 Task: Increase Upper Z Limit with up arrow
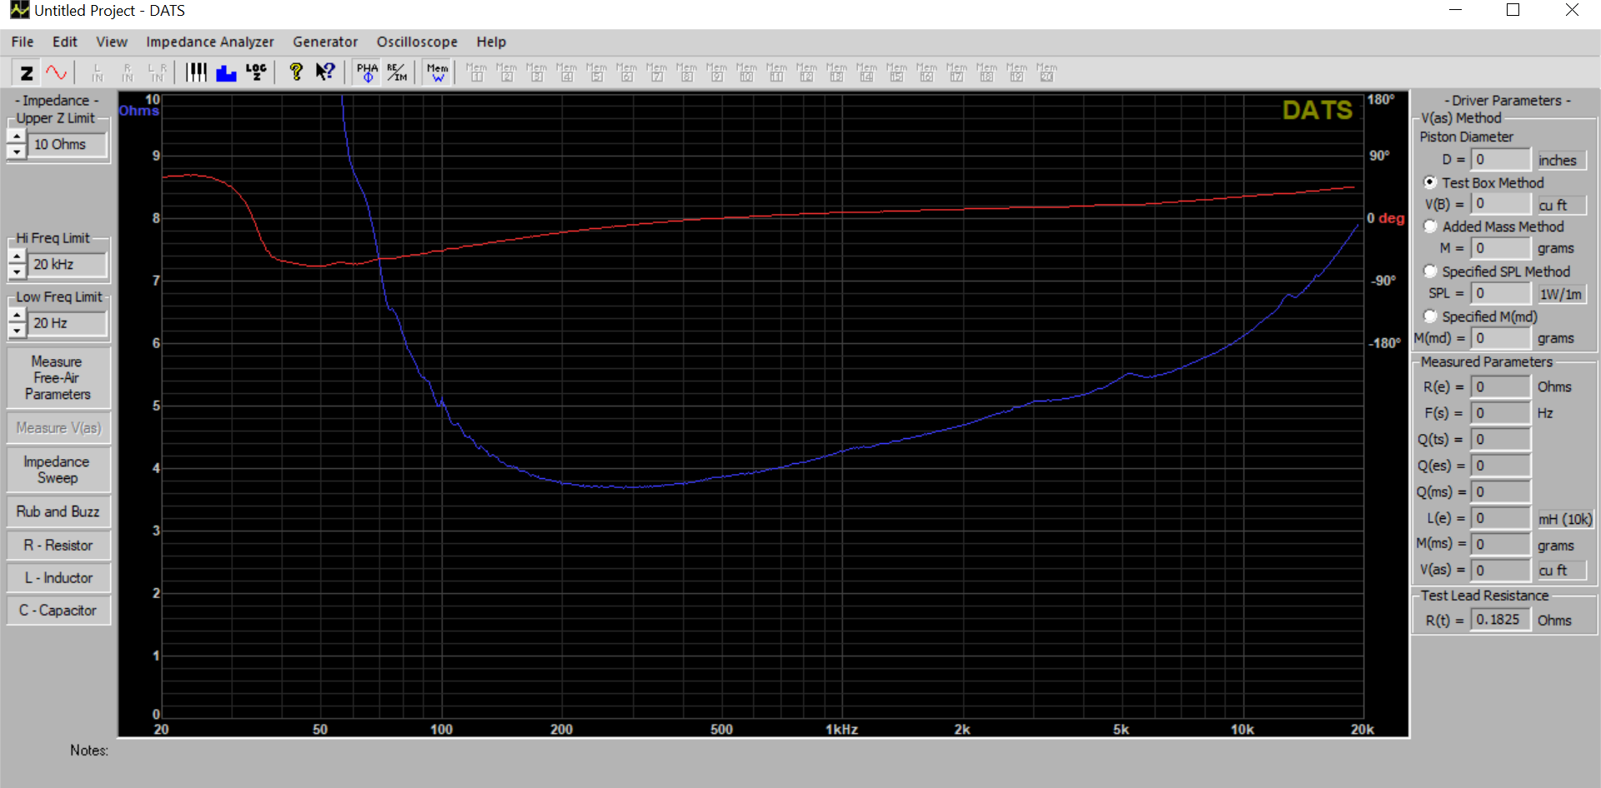click(x=17, y=137)
